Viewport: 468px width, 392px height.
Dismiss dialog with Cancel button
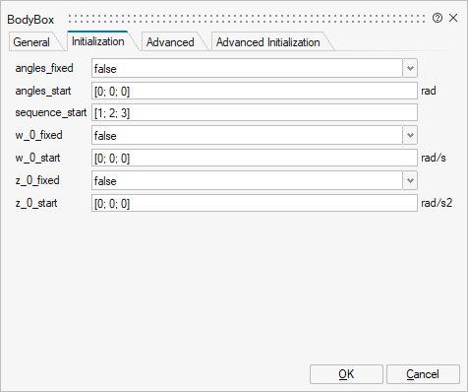[x=423, y=374]
